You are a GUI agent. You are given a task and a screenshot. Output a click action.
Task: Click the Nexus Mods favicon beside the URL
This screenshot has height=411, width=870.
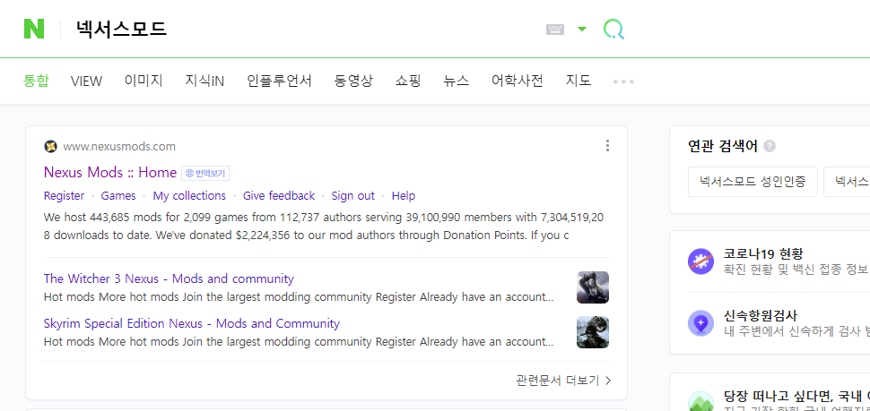click(x=50, y=147)
